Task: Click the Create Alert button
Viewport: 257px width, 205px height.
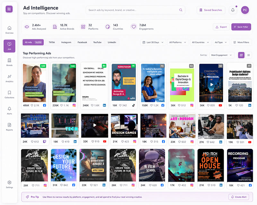Action: (239, 197)
